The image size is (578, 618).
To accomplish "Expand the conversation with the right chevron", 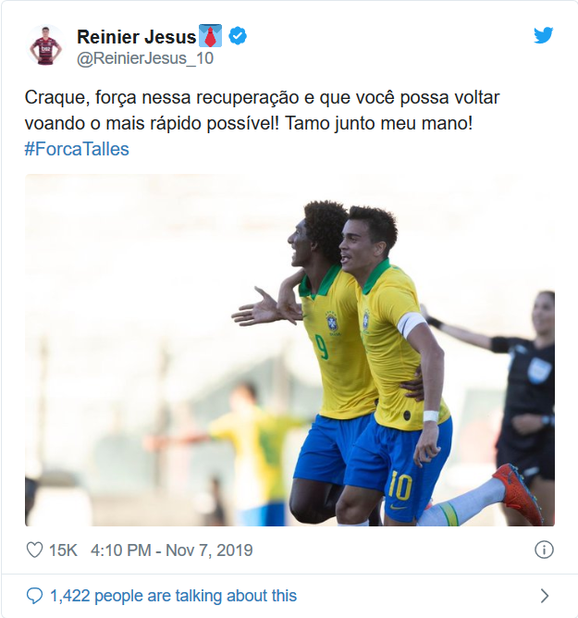I will pyautogui.click(x=545, y=596).
